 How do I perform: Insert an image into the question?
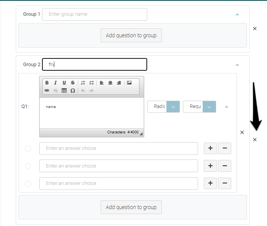(129, 83)
